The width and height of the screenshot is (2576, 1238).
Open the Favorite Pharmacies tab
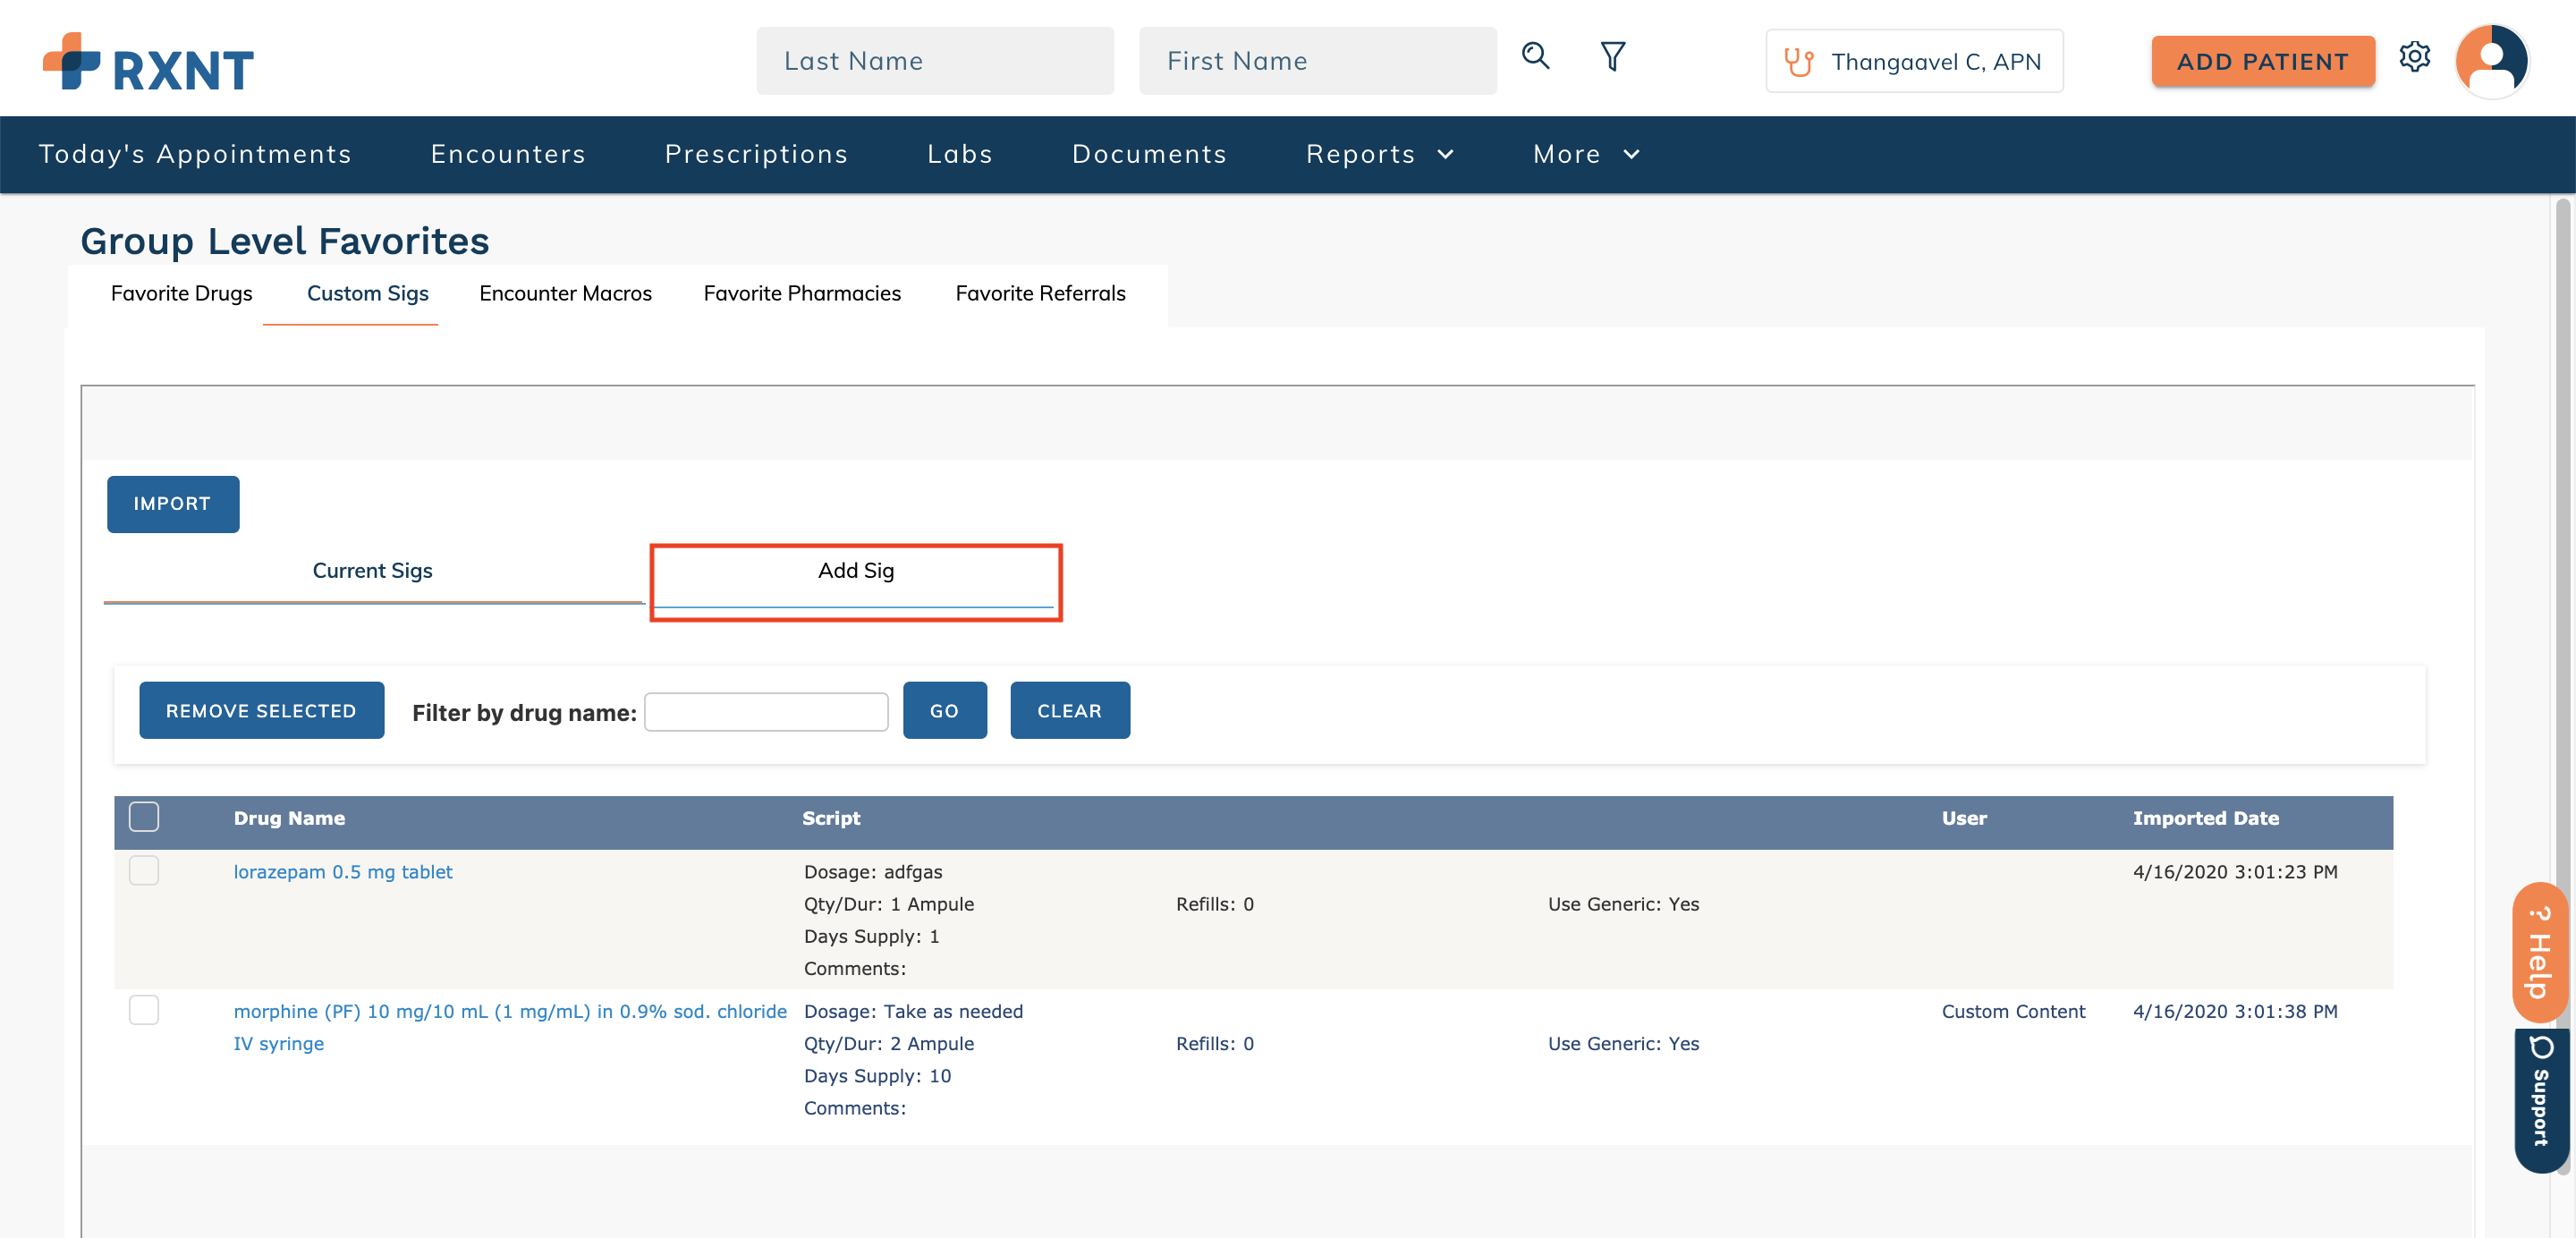[801, 293]
